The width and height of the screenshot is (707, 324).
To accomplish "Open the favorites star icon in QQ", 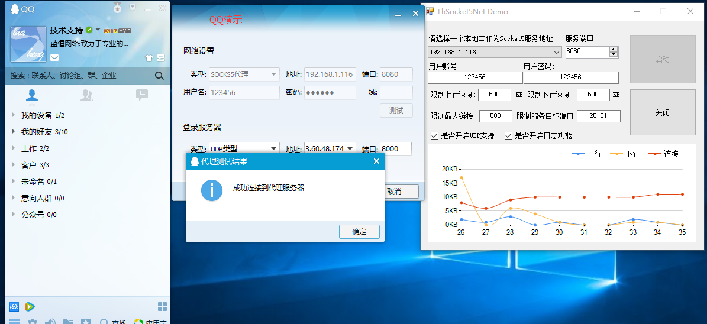I will pos(86,322).
